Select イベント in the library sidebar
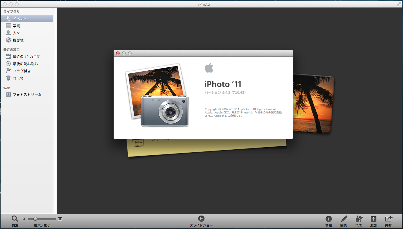This screenshot has width=403, height=229. 26,19
